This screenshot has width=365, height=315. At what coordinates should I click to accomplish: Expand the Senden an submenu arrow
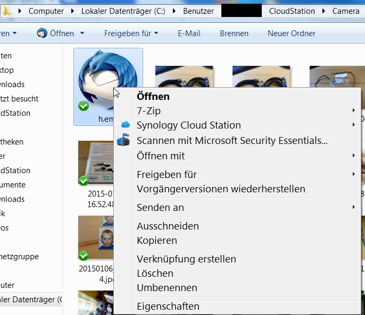coord(354,207)
